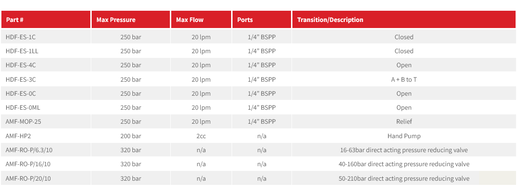
Task: Open the HDF-ES-4C part entry
Action: pyautogui.click(x=21, y=65)
